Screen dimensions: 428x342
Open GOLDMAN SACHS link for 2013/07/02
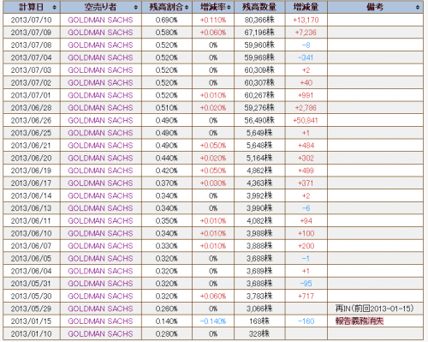point(100,83)
